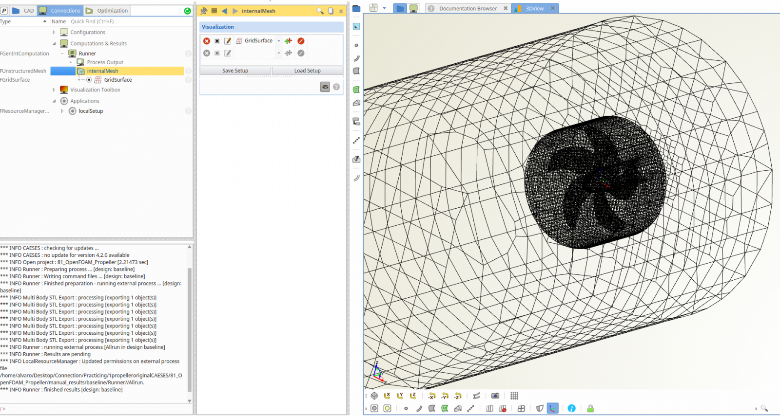Collapse the Applications tree node
The image size is (780, 416).
[54, 101]
